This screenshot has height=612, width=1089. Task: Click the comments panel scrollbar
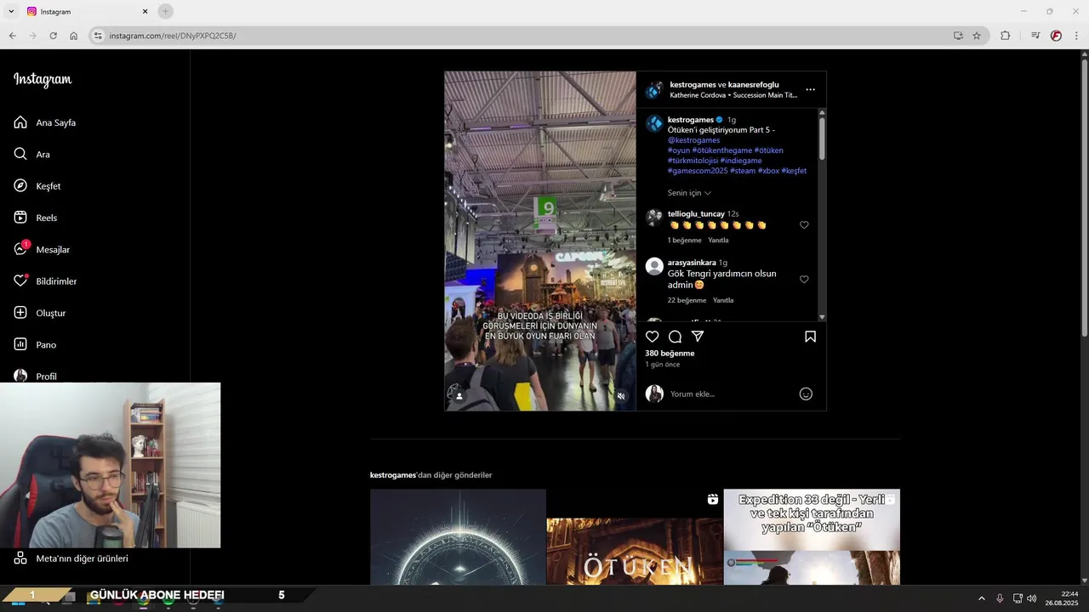pos(822,138)
